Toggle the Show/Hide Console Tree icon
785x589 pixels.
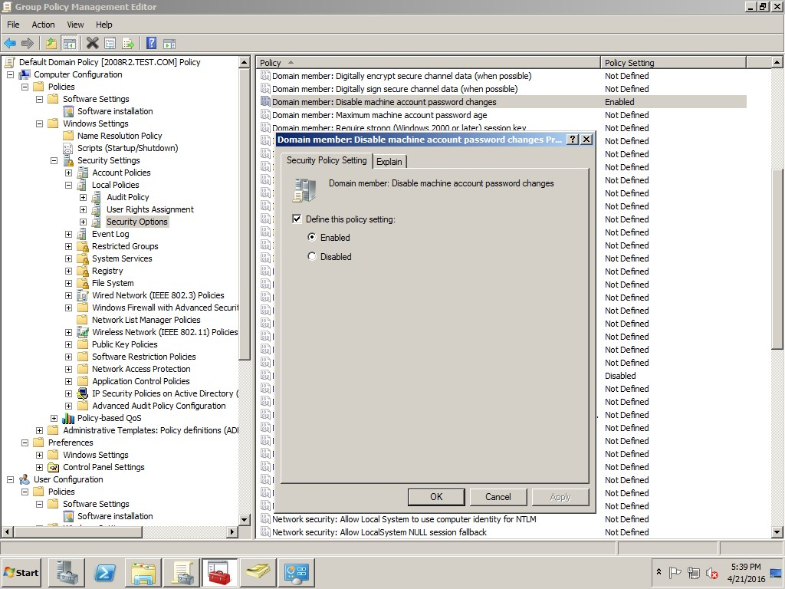69,44
